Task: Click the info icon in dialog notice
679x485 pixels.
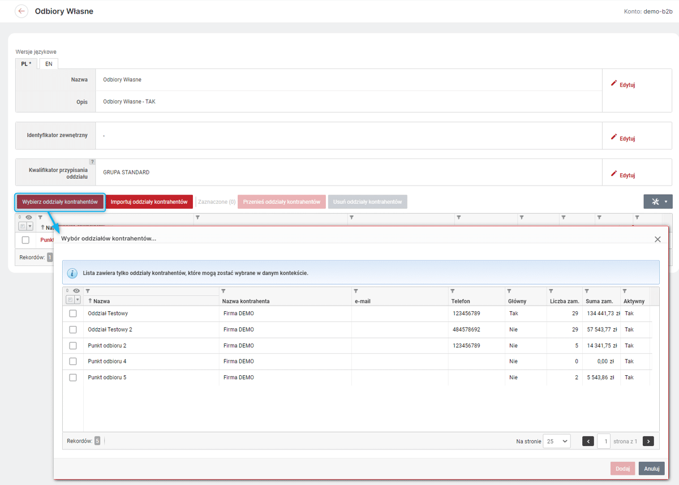Action: click(72, 273)
